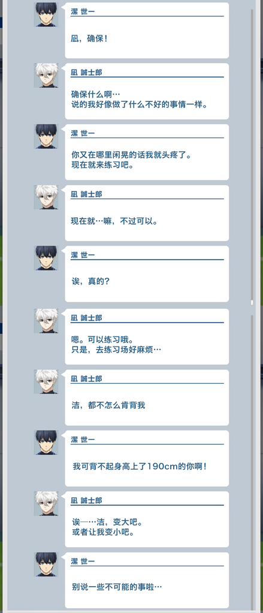The image size is (263, 613).
Task: Click the text '说的我好像做了什么不好的事情一样。'
Action: pyautogui.click(x=140, y=105)
